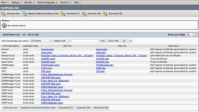Open the TVS.der link
Viewport: 199px width, 112px height.
(100, 71)
